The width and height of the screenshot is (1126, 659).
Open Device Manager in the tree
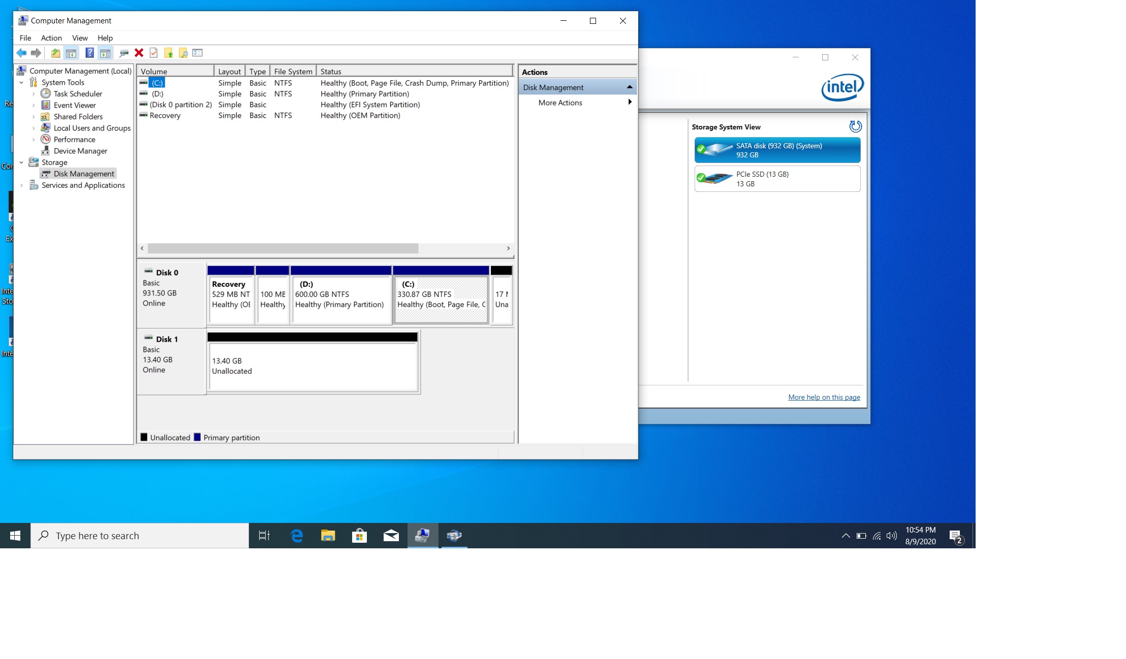pos(80,151)
